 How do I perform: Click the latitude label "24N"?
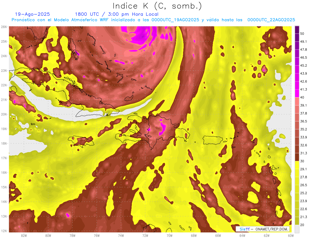point(4,56)
